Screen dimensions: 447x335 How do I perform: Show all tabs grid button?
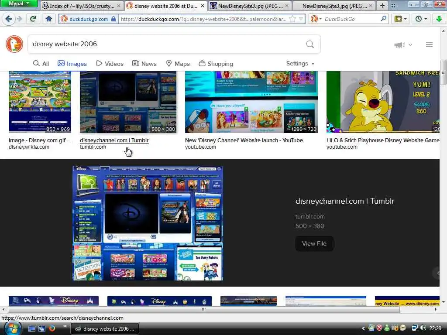pos(393,5)
